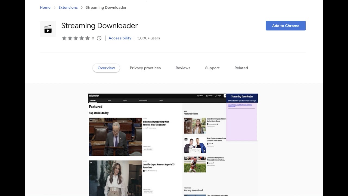Click 'Schumer: Trump Dining With Fuentes' headline
Image resolution: width=348 pixels, height=196 pixels.
point(156,123)
